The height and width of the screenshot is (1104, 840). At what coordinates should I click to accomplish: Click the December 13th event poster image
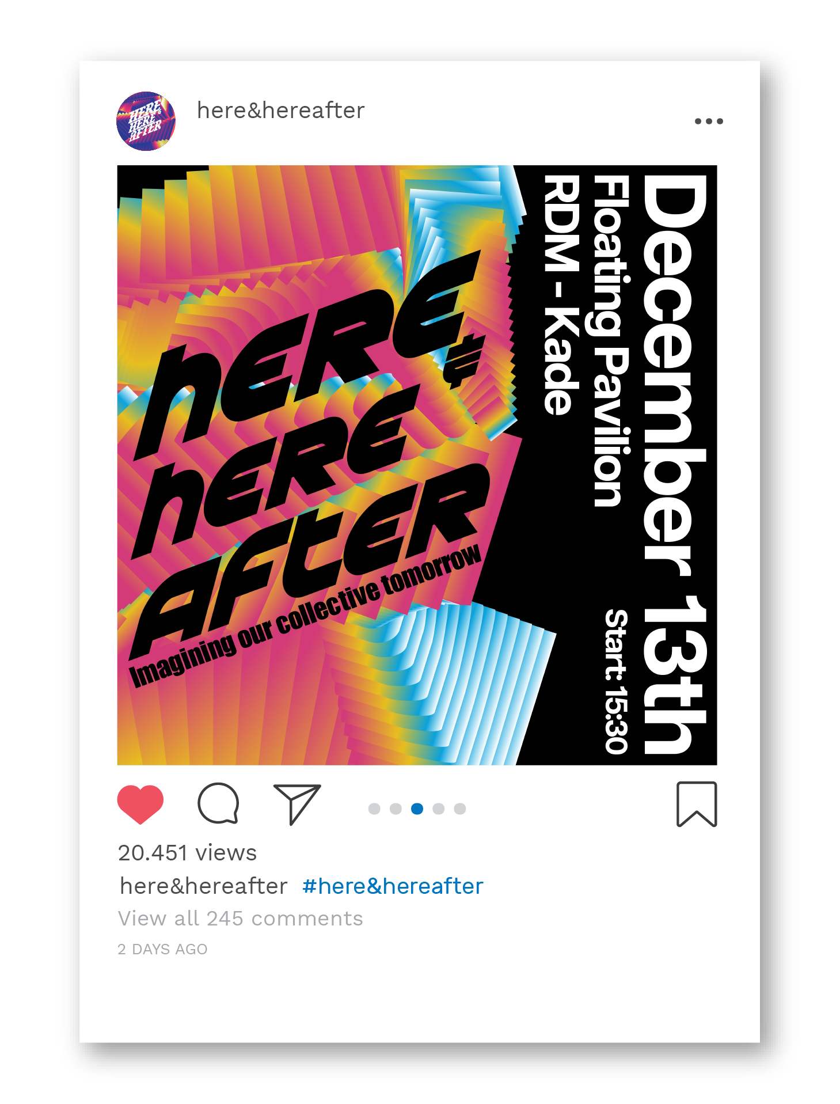pyautogui.click(x=417, y=465)
